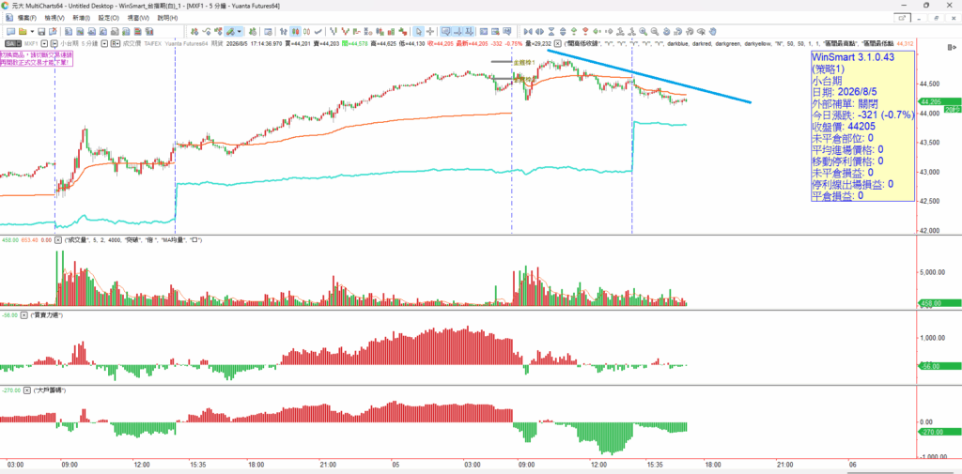Click the vertical scale adjust icon

563,31
